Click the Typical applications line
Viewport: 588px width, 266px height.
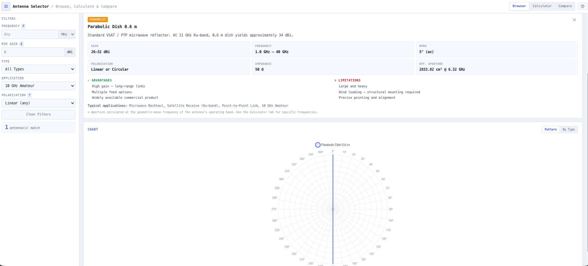coord(188,106)
